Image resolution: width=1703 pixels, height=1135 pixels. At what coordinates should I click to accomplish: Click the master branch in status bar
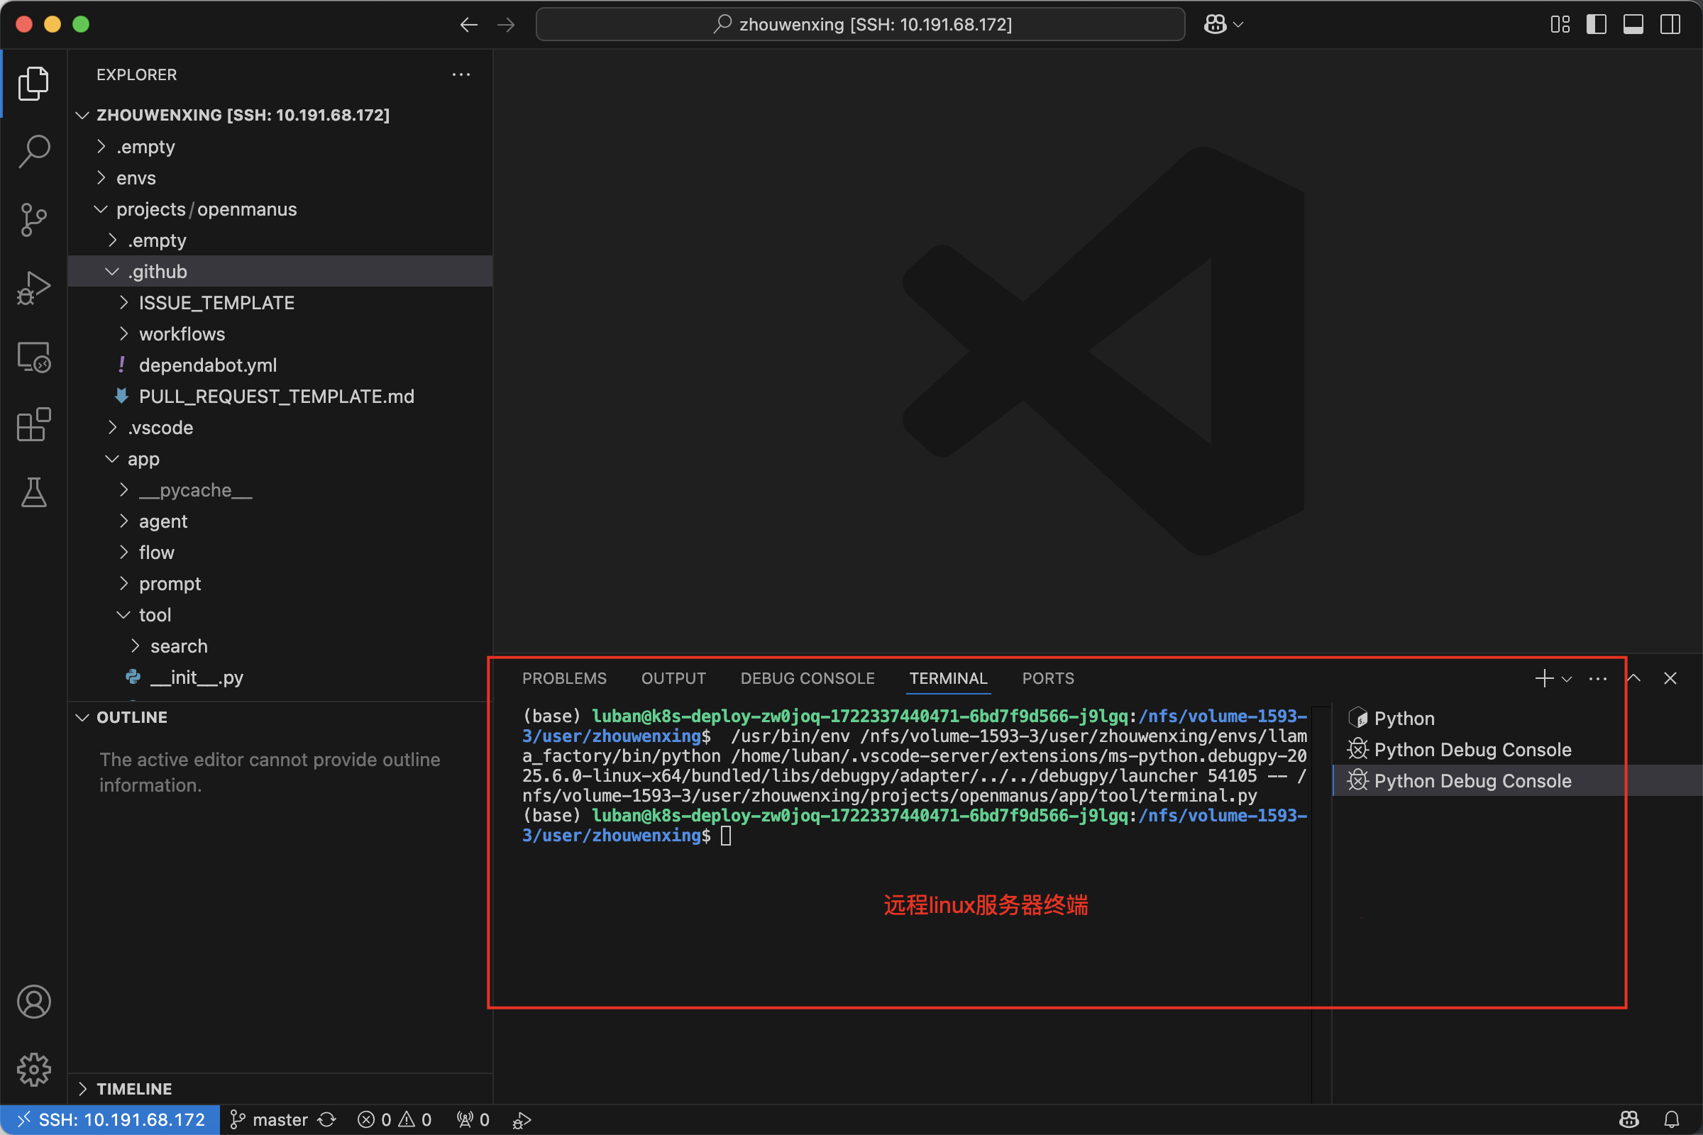[270, 1120]
